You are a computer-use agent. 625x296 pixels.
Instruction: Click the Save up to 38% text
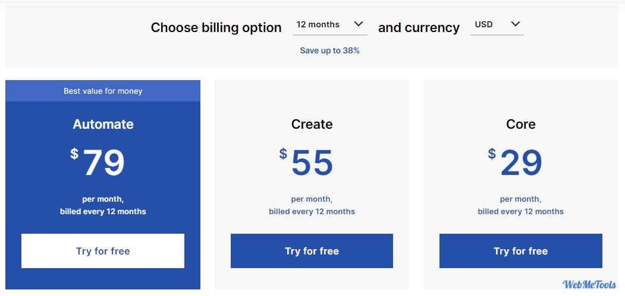[x=329, y=50]
